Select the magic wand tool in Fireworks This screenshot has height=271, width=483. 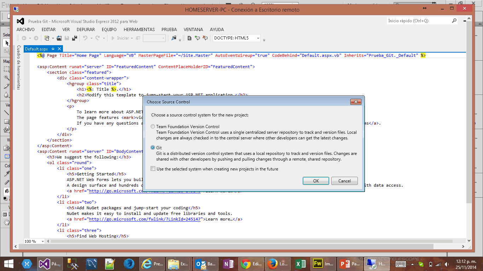pos(7,78)
